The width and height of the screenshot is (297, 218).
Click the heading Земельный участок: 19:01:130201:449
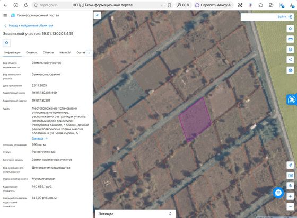pyautogui.click(x=38, y=34)
